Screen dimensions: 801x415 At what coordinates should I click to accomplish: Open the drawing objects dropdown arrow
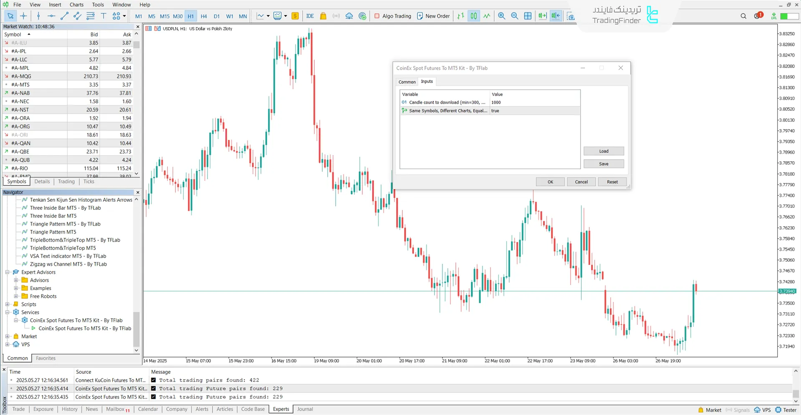(124, 16)
